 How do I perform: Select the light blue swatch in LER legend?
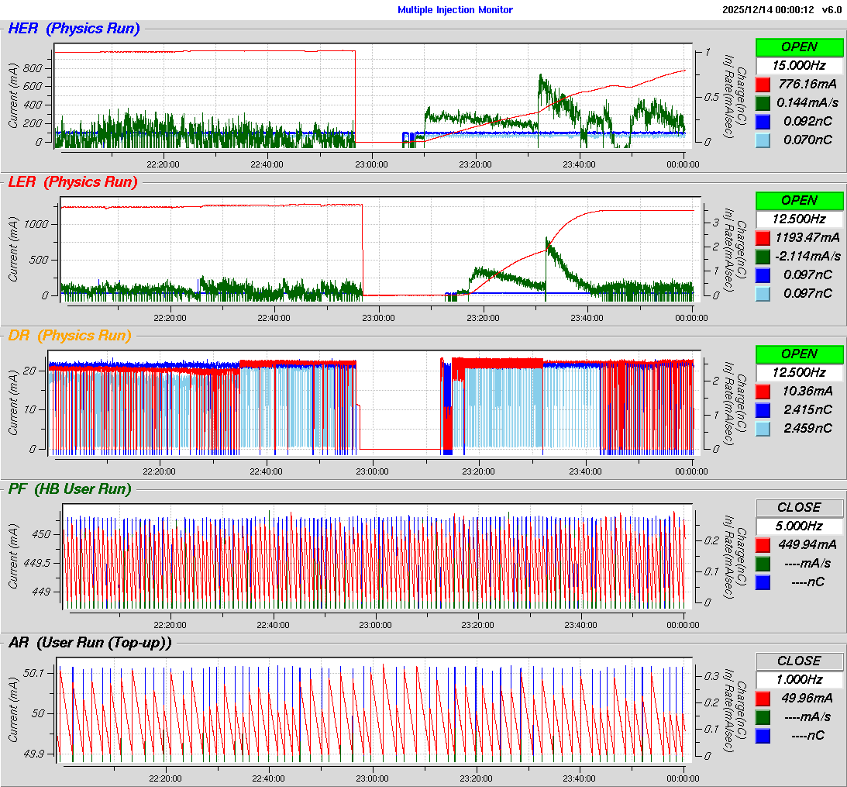(763, 293)
